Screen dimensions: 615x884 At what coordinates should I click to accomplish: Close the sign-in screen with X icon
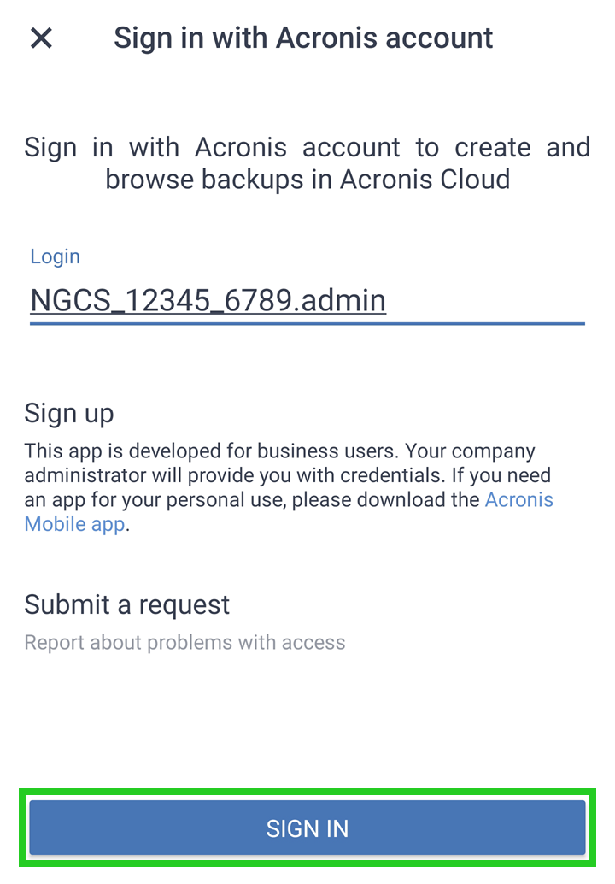tap(41, 38)
